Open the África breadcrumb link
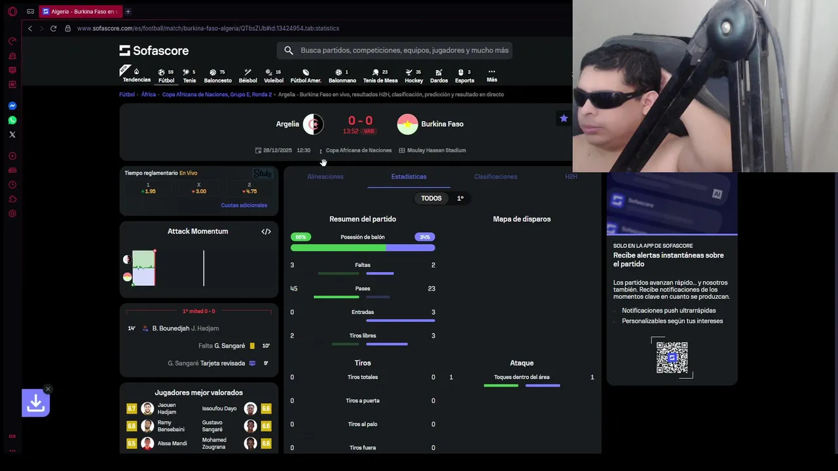Image resolution: width=838 pixels, height=471 pixels. pos(149,94)
